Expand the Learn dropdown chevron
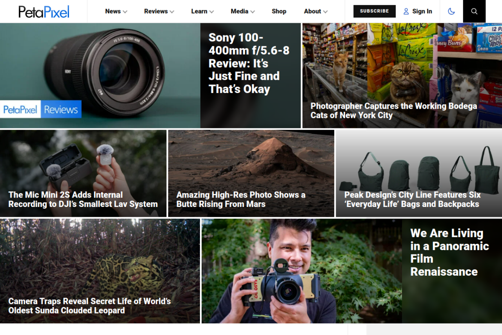This screenshot has width=502, height=335. [211, 12]
